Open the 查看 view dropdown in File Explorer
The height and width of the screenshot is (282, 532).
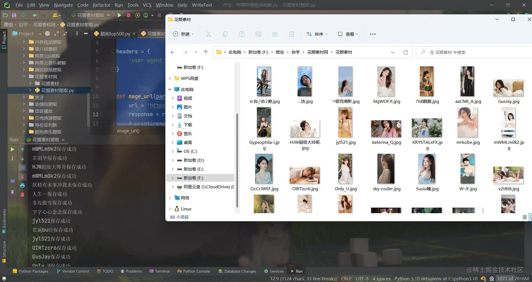[x=348, y=34]
